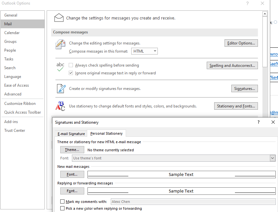Image resolution: width=278 pixels, height=212 pixels.
Task: Go to Calendar options category
Action: click(22, 33)
